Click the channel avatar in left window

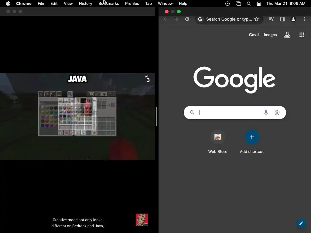[x=142, y=220]
